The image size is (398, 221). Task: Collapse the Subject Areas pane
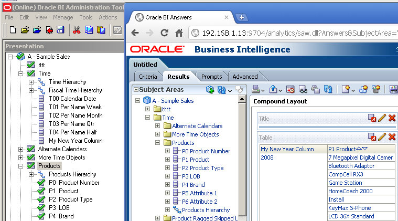point(136,89)
